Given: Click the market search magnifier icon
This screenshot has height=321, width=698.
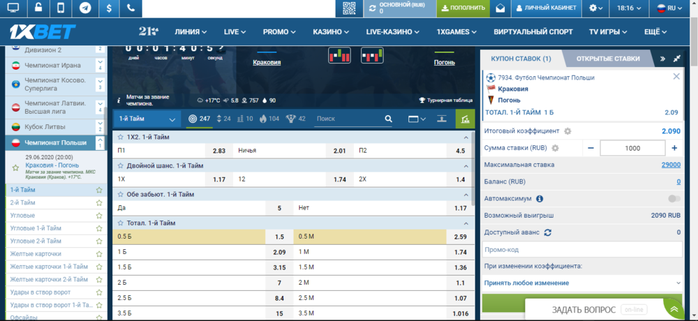Looking at the screenshot, I should click(388, 119).
